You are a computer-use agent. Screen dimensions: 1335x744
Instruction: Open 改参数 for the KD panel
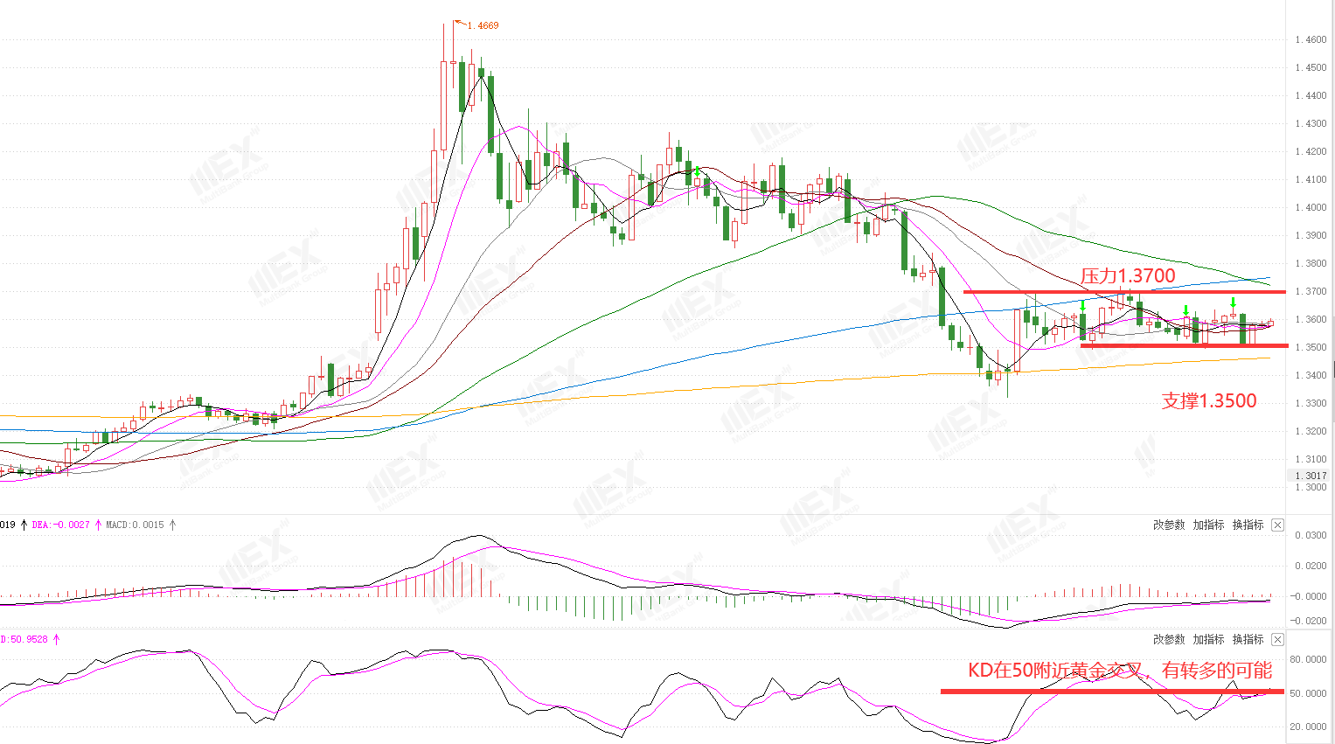pyautogui.click(x=1169, y=640)
